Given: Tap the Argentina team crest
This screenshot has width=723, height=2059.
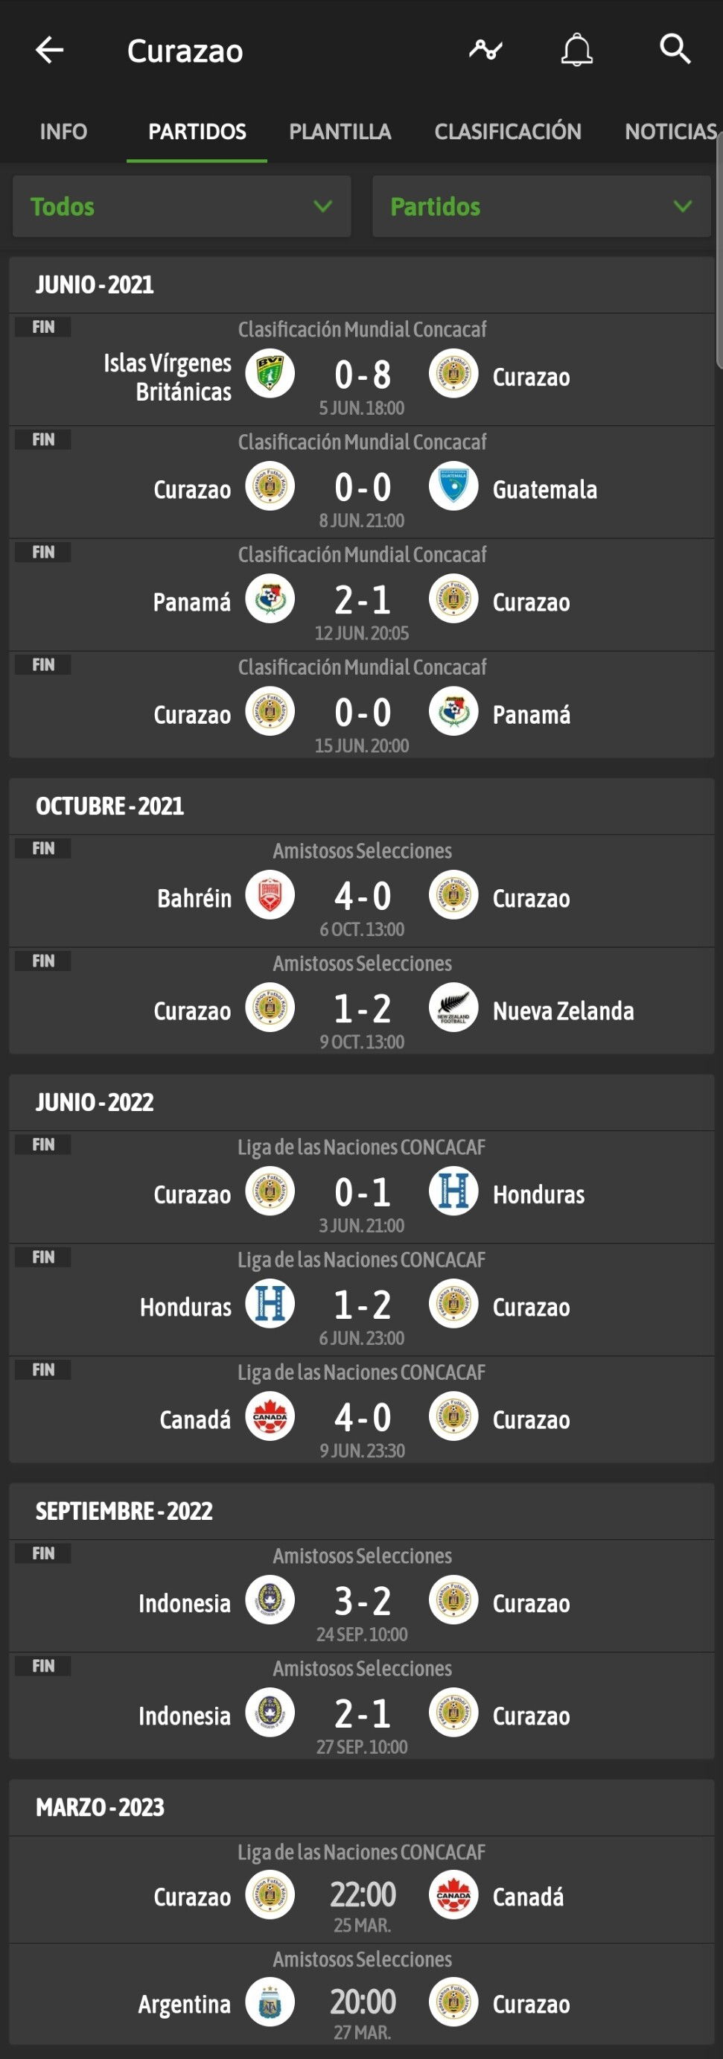Looking at the screenshot, I should pyautogui.click(x=270, y=2002).
